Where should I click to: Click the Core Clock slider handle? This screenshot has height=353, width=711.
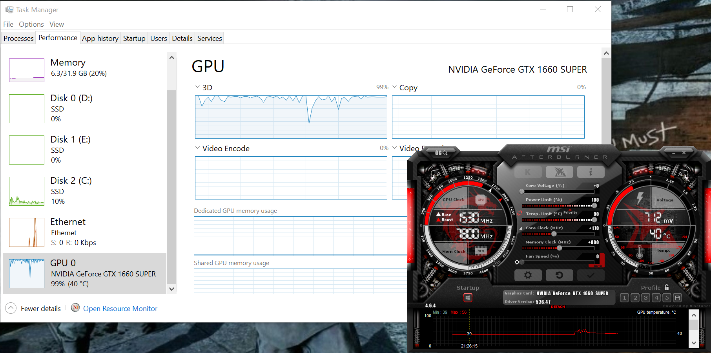click(554, 234)
